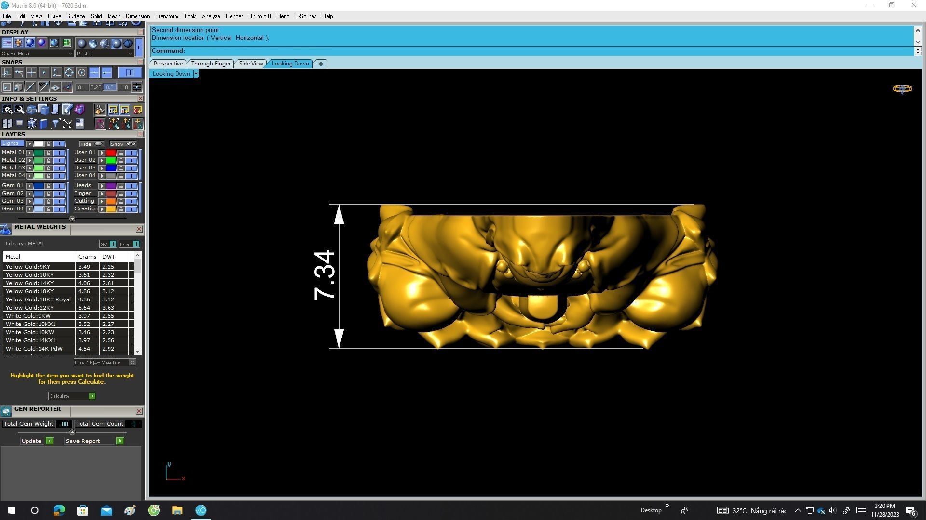
Task: Select the center snap circle icon
Action: click(82, 73)
